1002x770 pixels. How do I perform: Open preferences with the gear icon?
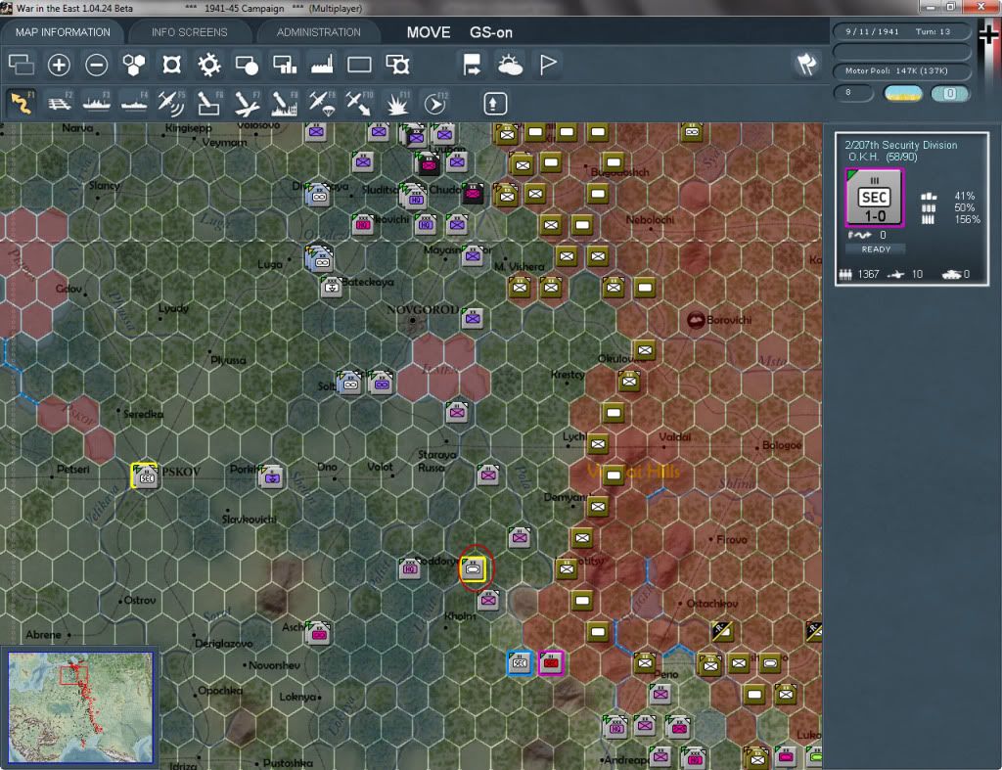tap(209, 65)
